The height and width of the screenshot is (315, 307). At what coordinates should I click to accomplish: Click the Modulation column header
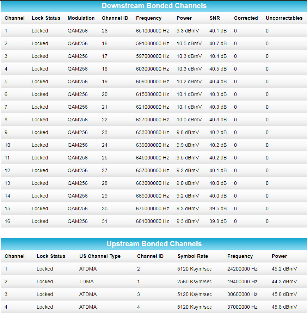[x=81, y=18]
